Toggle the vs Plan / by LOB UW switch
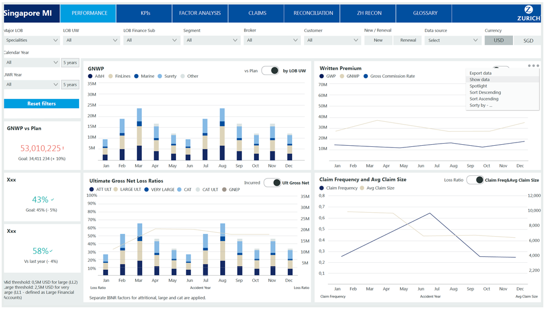This screenshot has width=545, height=309. tap(270, 71)
